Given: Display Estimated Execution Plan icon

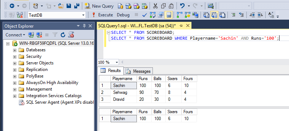Looking at the screenshot, I should 153,15.
